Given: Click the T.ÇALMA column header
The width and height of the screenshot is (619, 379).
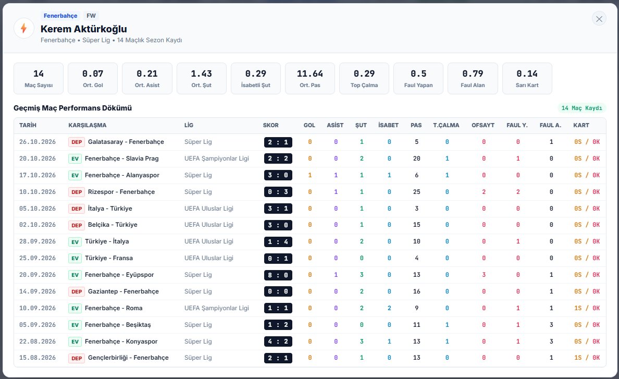Looking at the screenshot, I should coord(446,125).
